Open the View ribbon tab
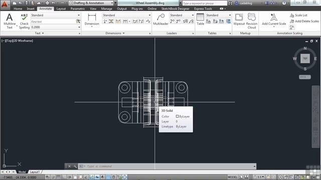 coord(93,9)
